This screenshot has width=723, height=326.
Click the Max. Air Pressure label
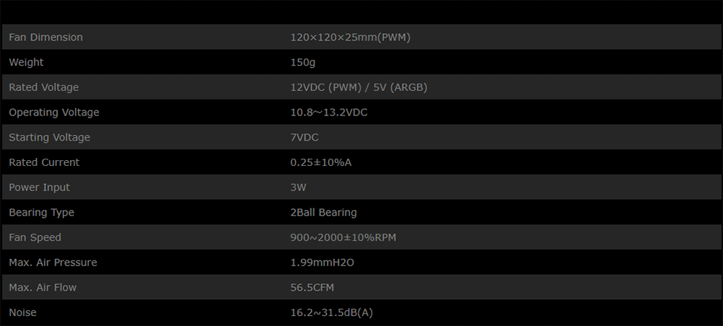point(53,263)
